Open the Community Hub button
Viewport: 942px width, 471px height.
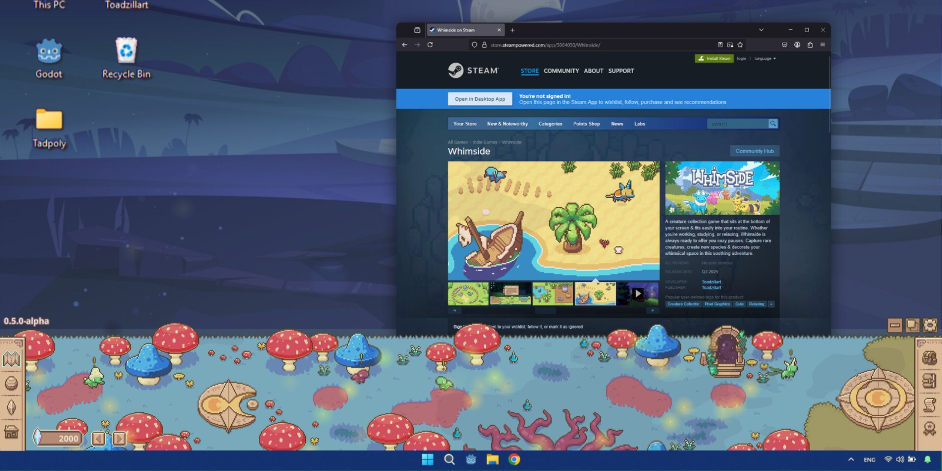[x=754, y=151]
